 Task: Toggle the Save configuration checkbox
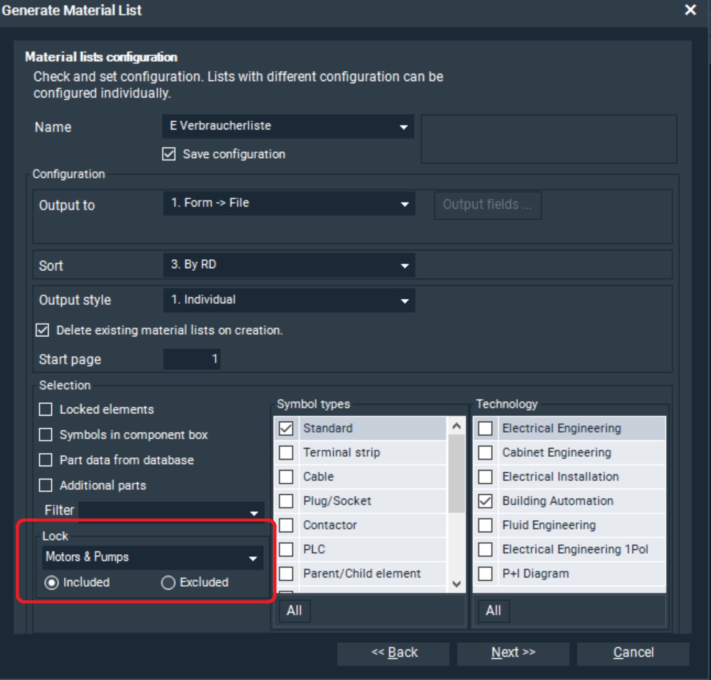[169, 154]
